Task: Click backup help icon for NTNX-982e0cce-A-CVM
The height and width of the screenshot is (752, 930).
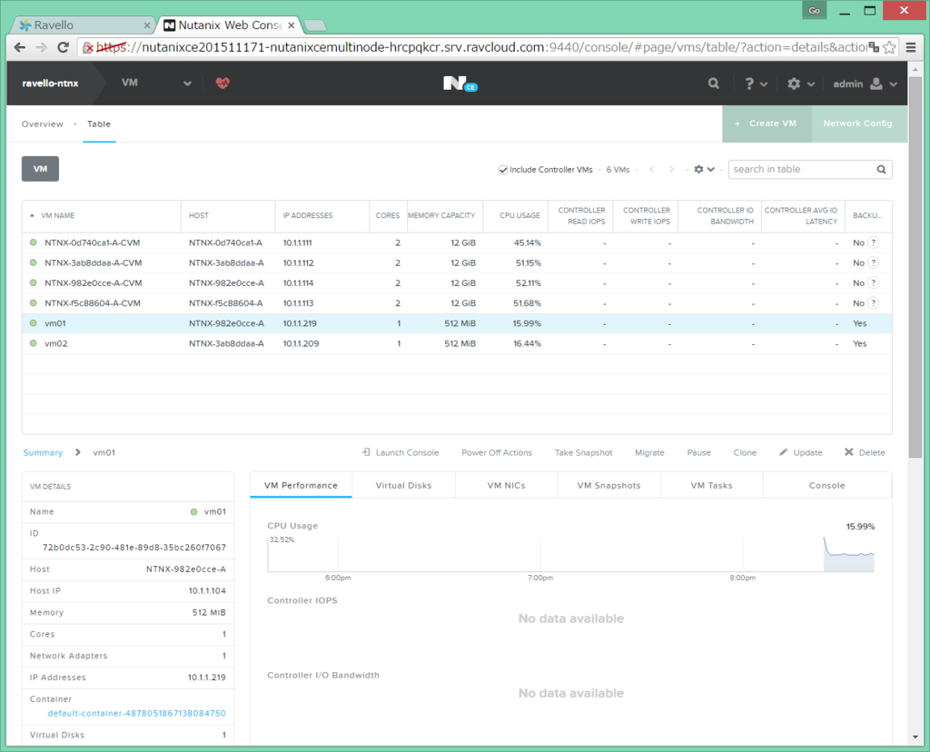Action: (x=873, y=282)
